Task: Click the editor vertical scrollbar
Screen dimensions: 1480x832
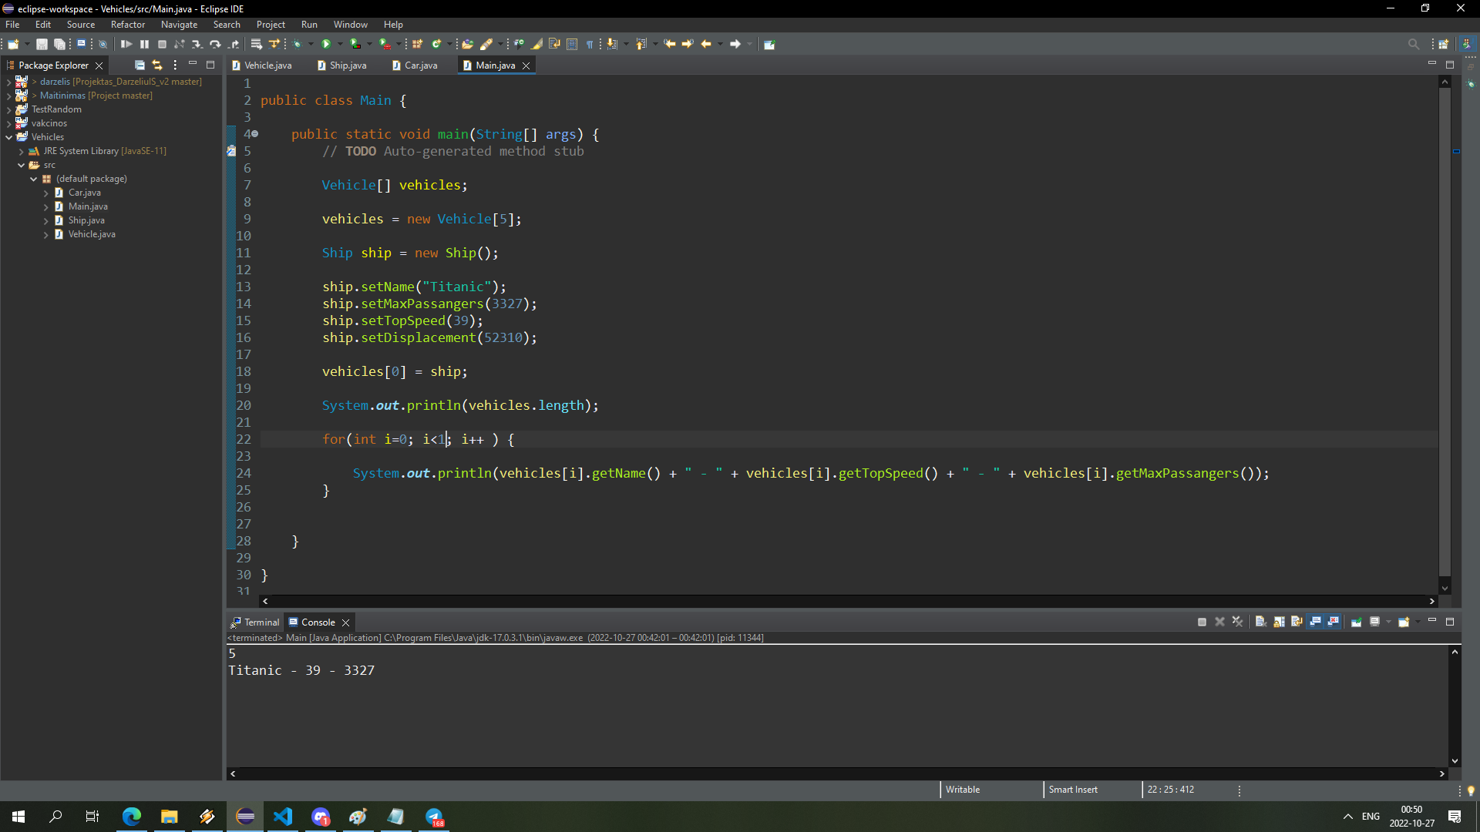Action: [1445, 331]
